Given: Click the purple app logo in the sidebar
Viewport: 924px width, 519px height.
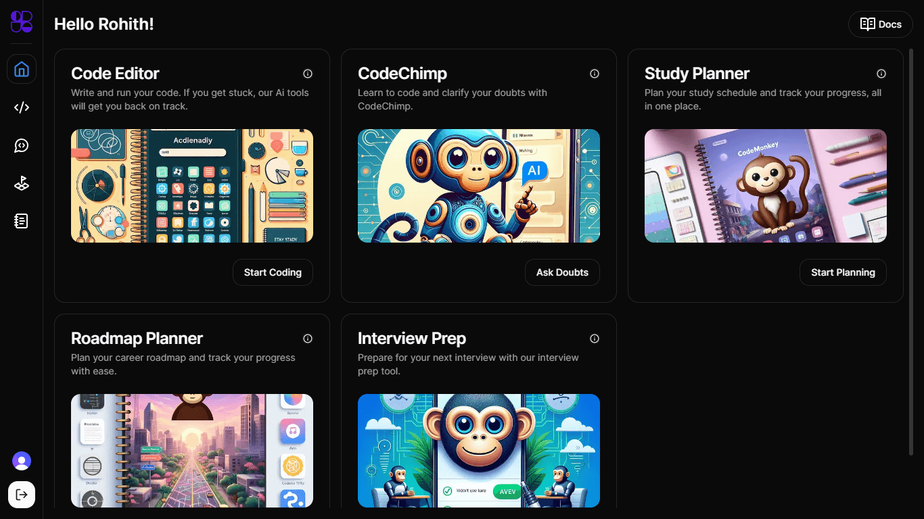Looking at the screenshot, I should click(22, 22).
